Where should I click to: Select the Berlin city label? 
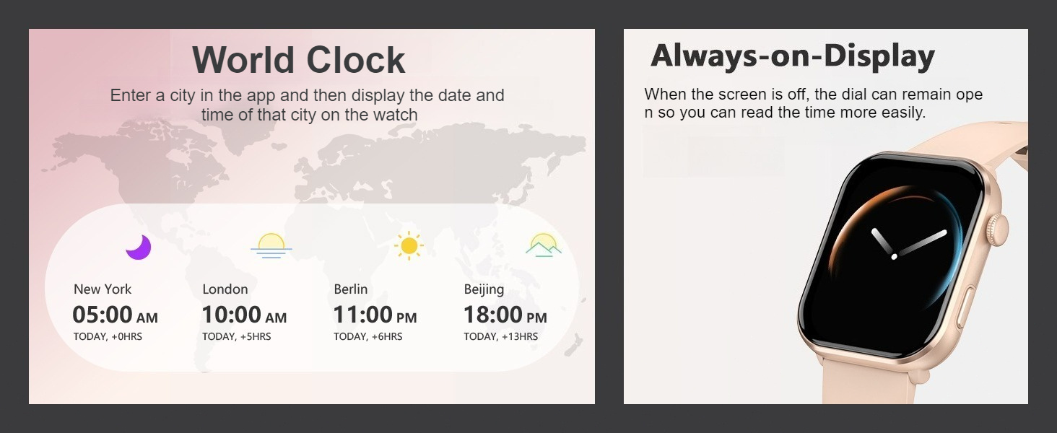point(351,289)
